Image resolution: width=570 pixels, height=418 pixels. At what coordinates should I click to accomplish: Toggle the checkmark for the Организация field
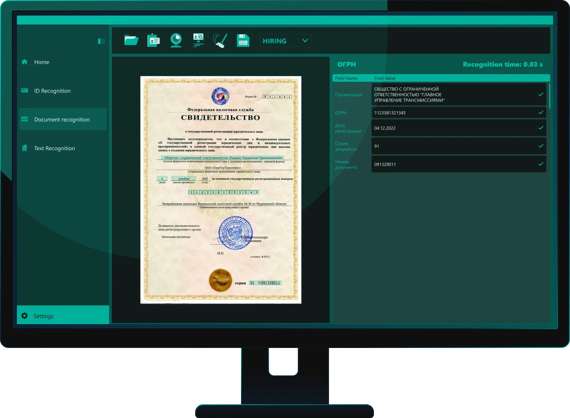tap(541, 94)
